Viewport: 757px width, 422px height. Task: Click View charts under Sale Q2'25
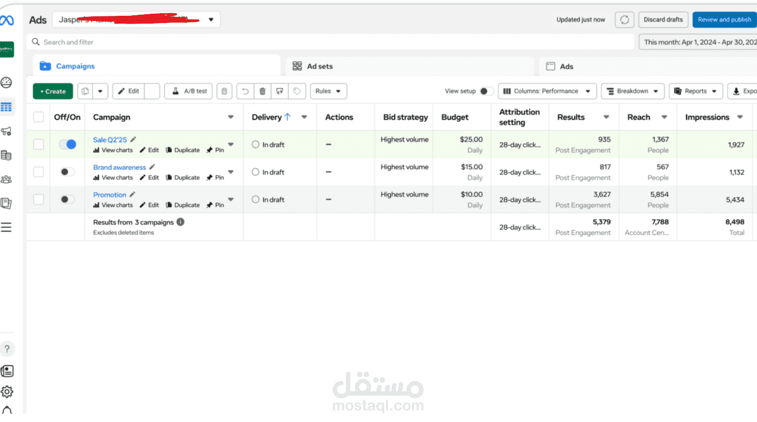[113, 150]
